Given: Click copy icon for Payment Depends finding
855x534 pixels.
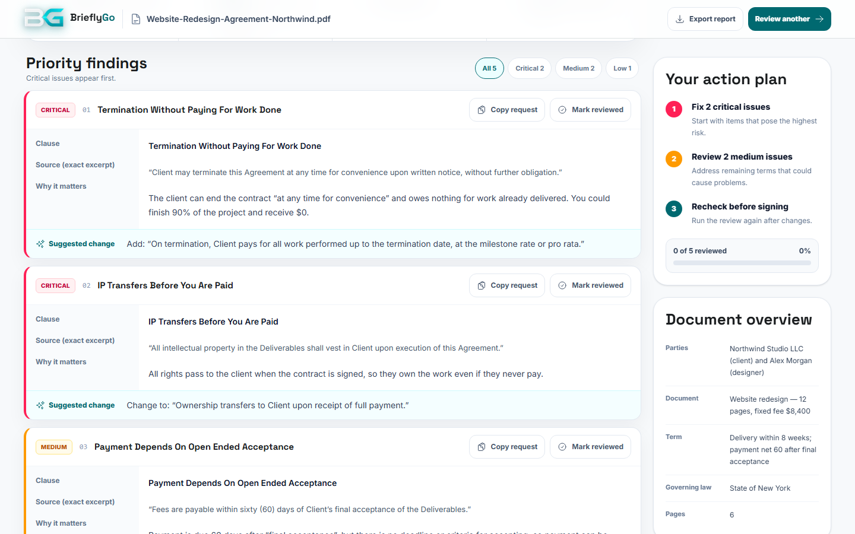Looking at the screenshot, I should point(482,447).
